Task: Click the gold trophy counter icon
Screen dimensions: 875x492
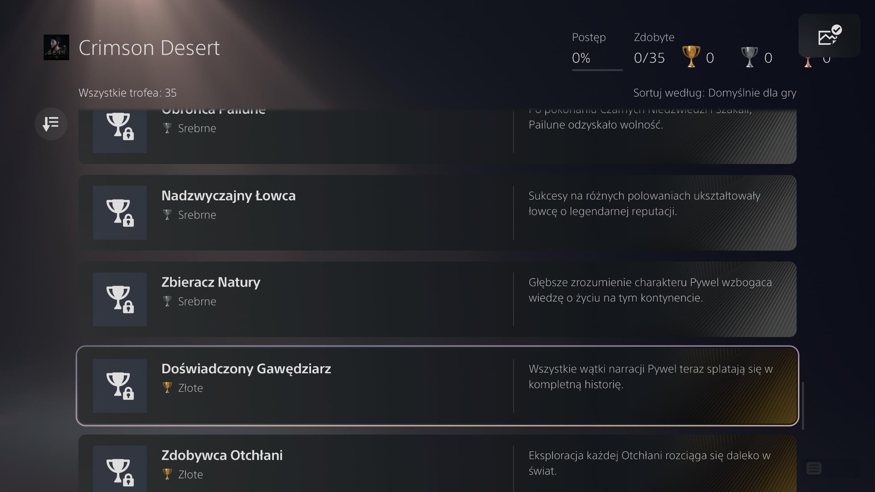Action: click(691, 57)
